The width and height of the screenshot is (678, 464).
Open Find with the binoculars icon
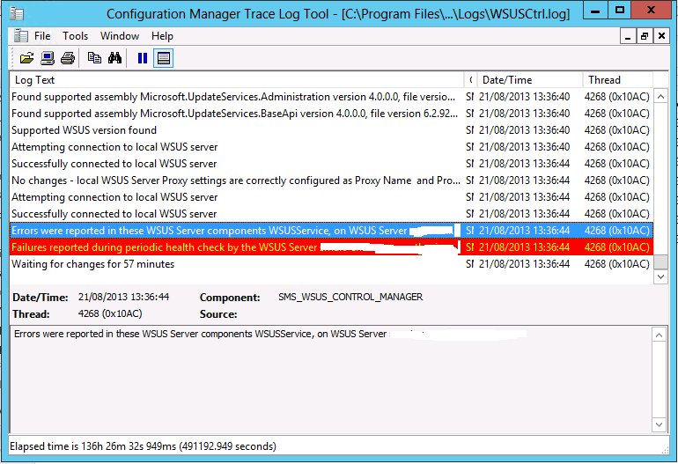pyautogui.click(x=115, y=58)
